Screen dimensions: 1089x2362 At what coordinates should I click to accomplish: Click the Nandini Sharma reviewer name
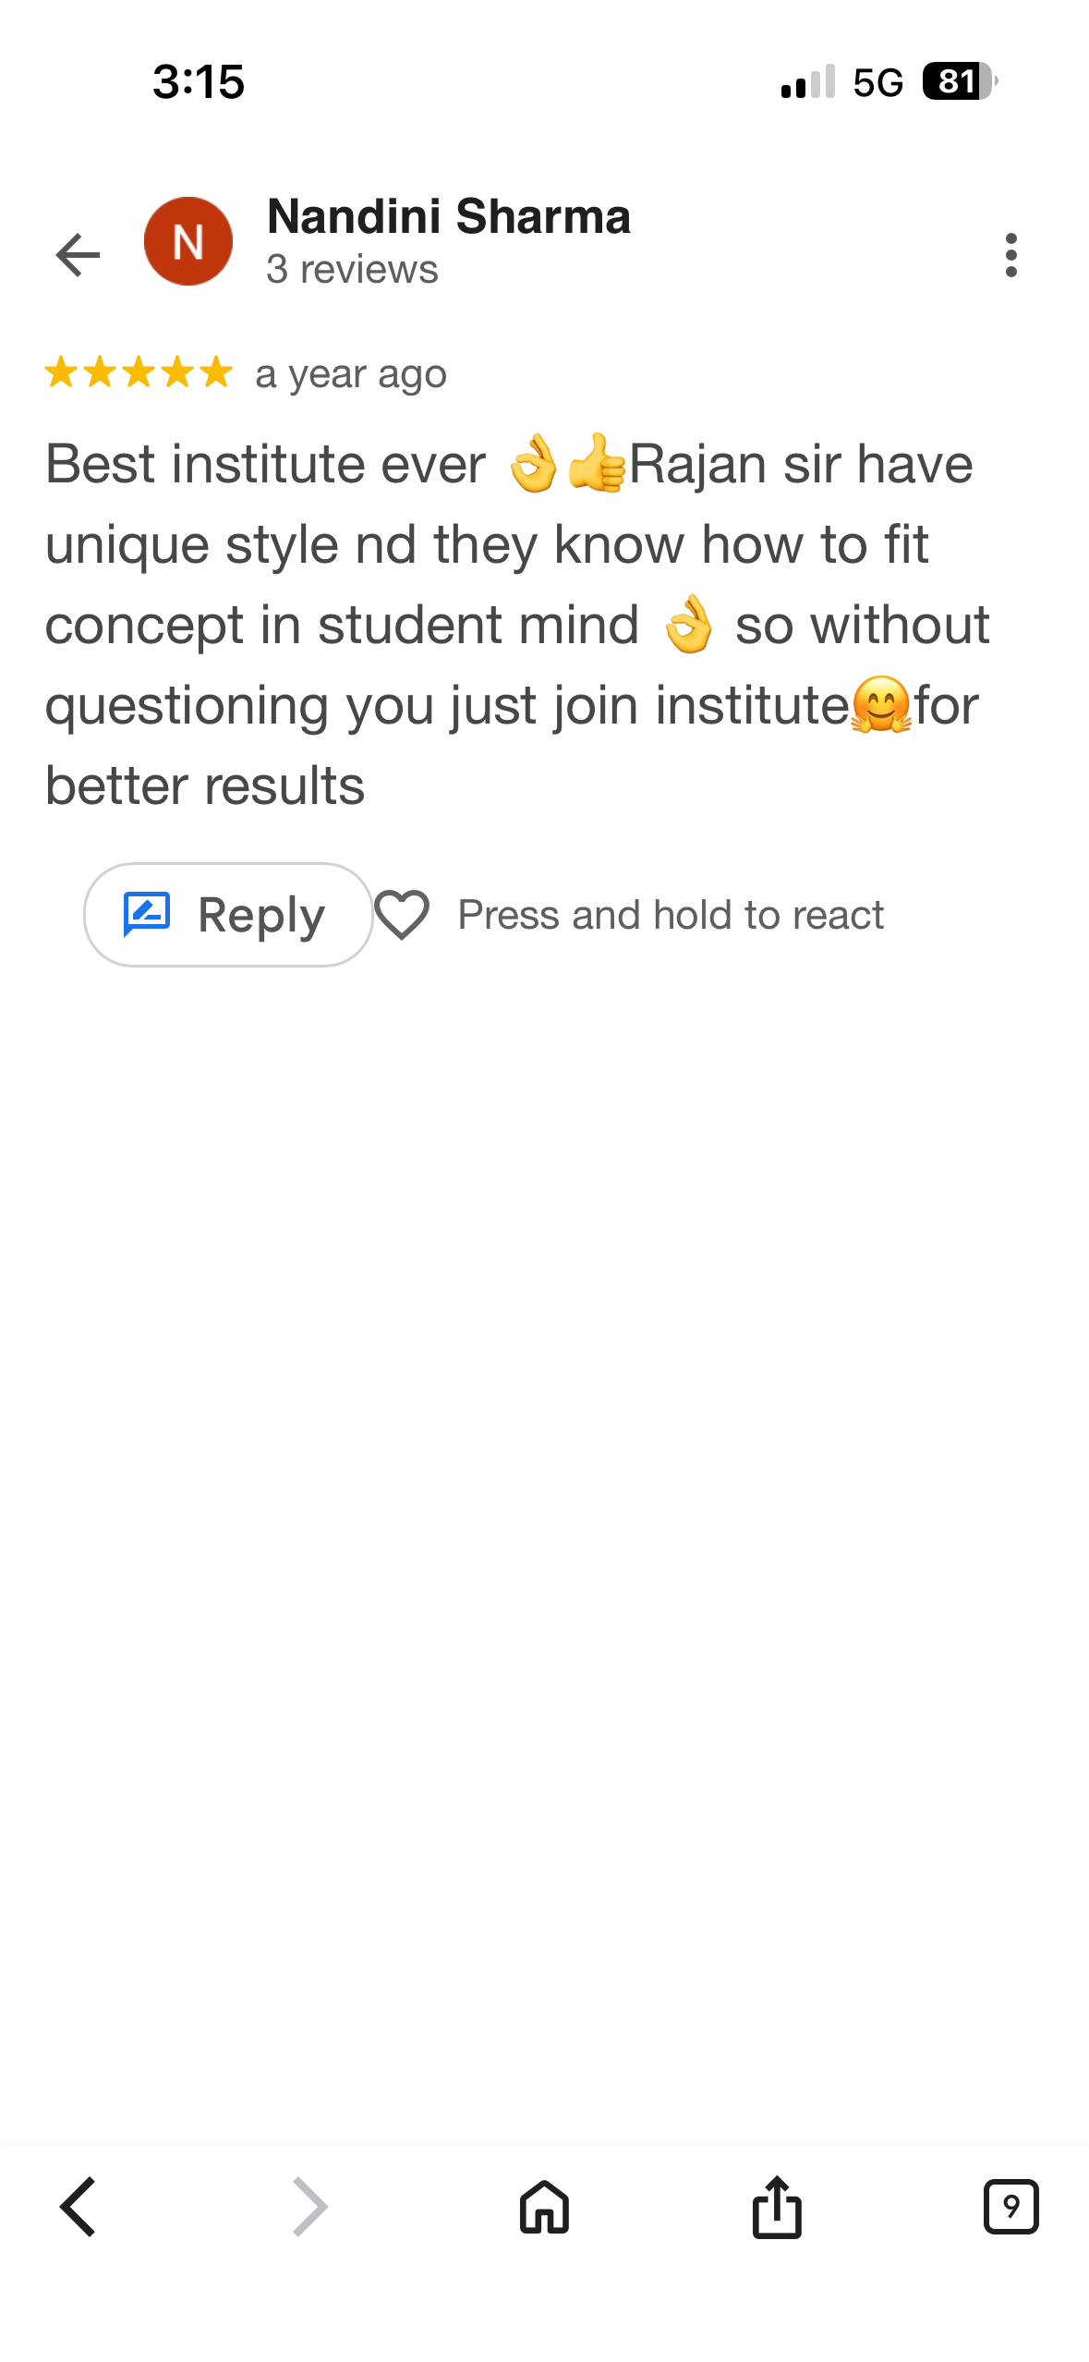[x=449, y=217]
